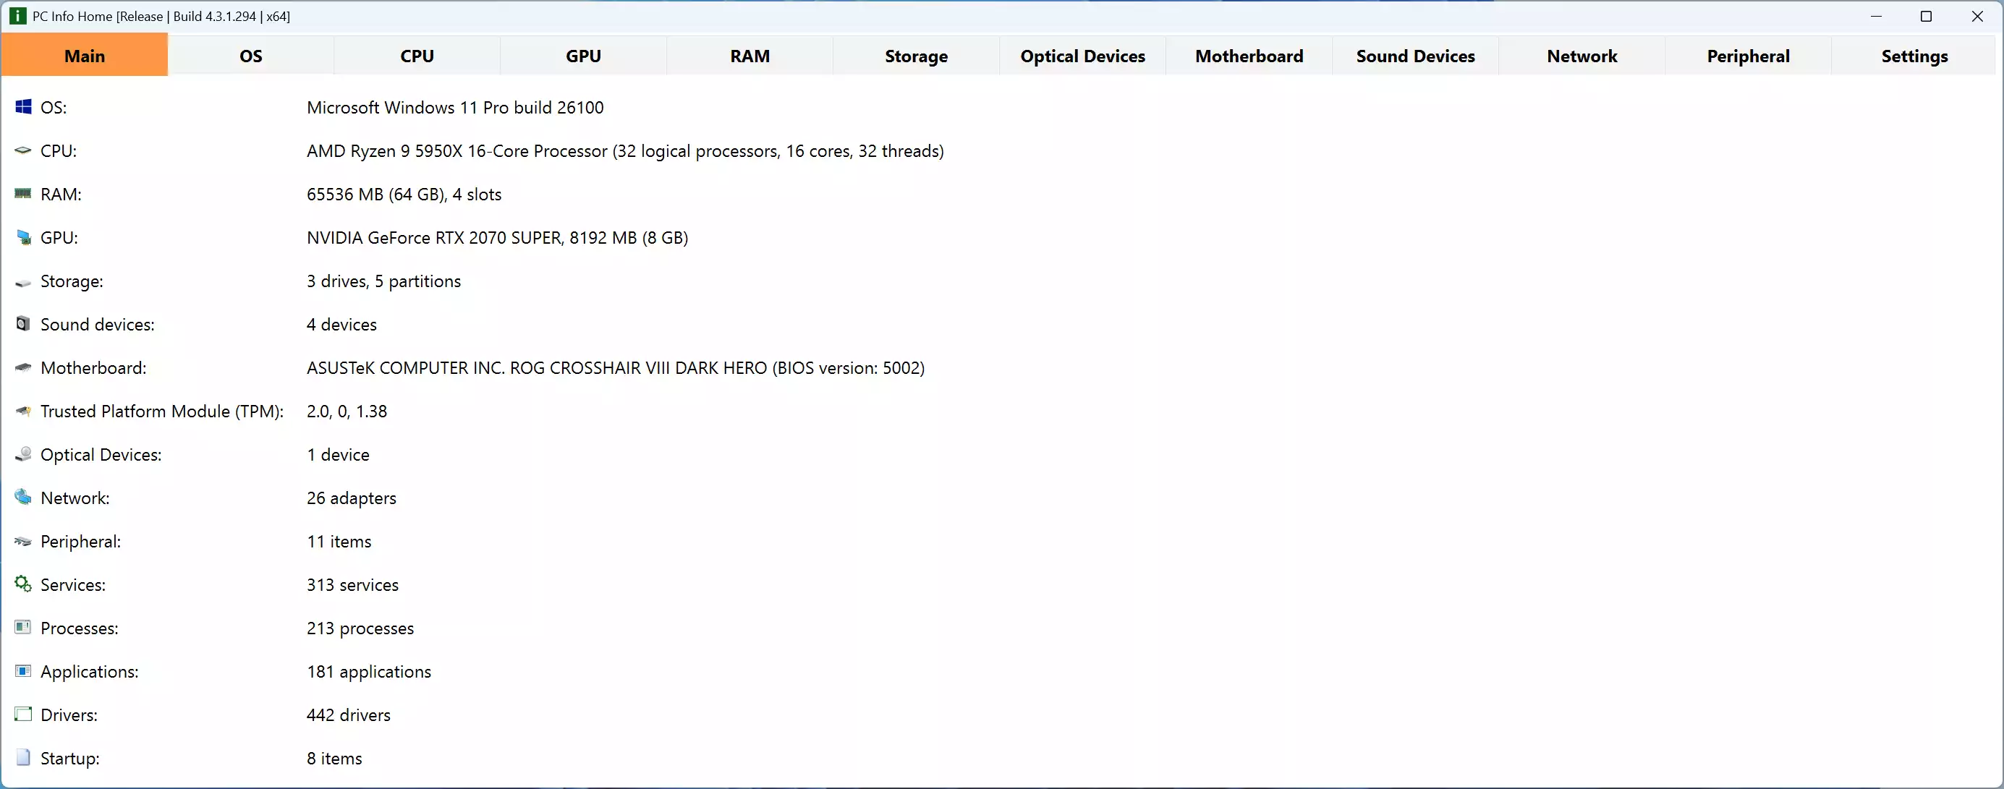Click the AMD Ryzen 9 5950X value
This screenshot has width=2004, height=789.
click(626, 151)
